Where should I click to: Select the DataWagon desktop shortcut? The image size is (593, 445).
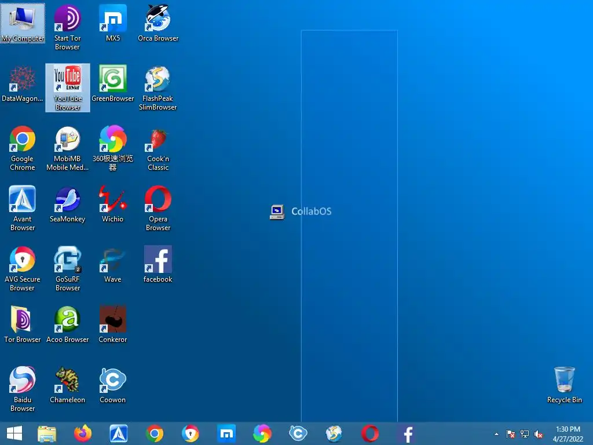pyautogui.click(x=23, y=84)
